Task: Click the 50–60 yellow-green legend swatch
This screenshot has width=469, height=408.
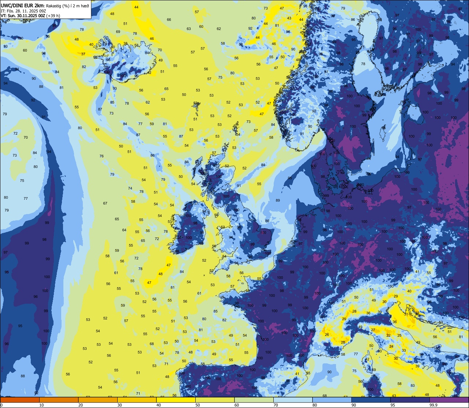Action: (215, 400)
